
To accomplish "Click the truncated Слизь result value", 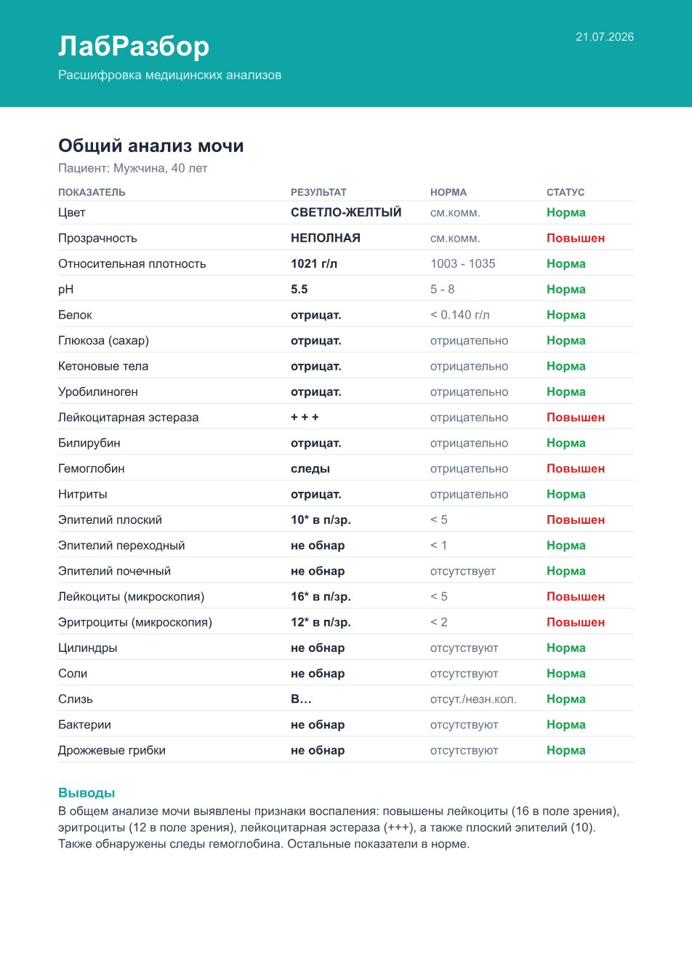I will pos(301,699).
